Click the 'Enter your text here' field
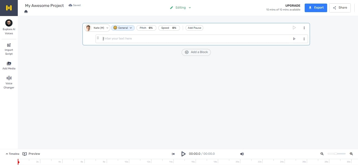Image resolution: width=358 pixels, height=165 pixels. 196,39
